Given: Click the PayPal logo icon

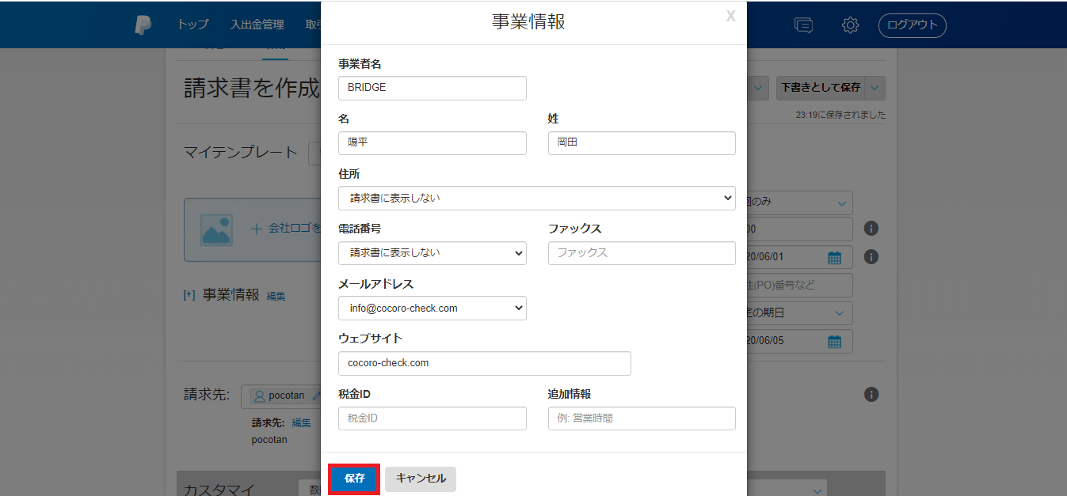Looking at the screenshot, I should coord(143,25).
